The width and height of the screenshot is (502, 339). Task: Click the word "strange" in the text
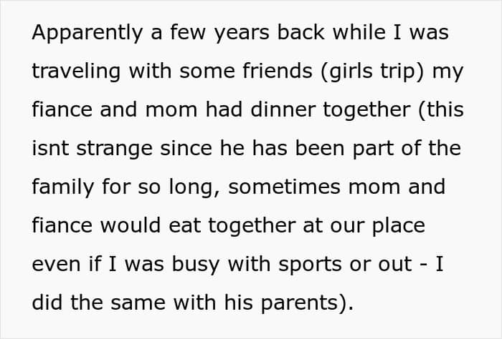pyautogui.click(x=114, y=149)
